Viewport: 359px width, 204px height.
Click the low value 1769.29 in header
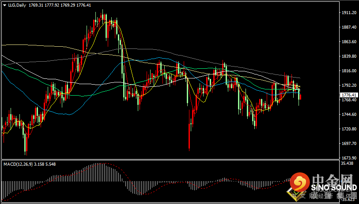point(68,5)
